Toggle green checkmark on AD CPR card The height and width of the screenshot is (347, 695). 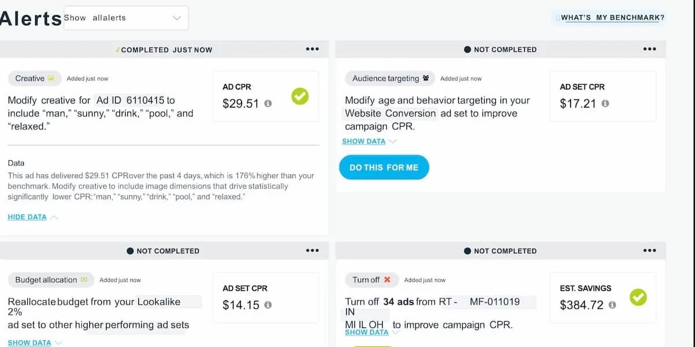click(300, 96)
